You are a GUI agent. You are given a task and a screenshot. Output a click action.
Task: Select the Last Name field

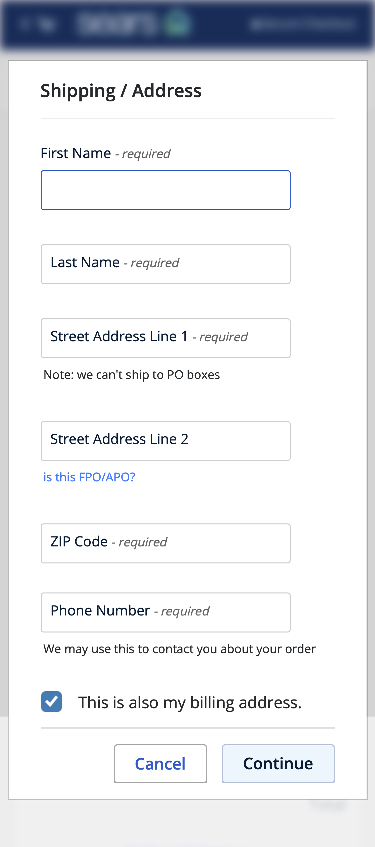click(165, 264)
